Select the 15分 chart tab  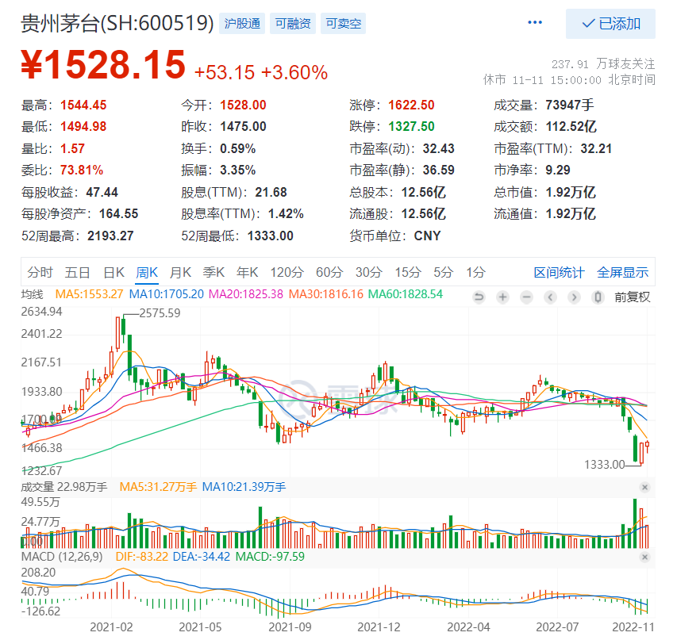point(408,272)
